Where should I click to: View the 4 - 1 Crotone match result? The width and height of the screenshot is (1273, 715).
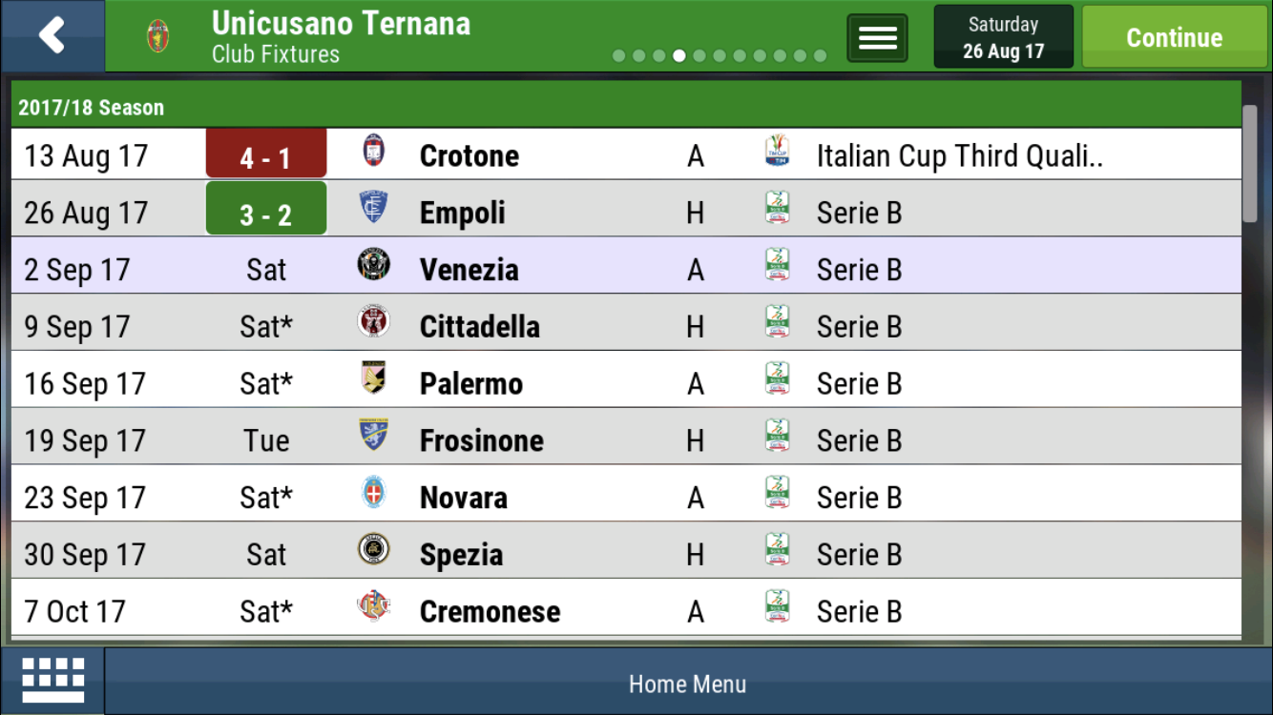tap(266, 154)
